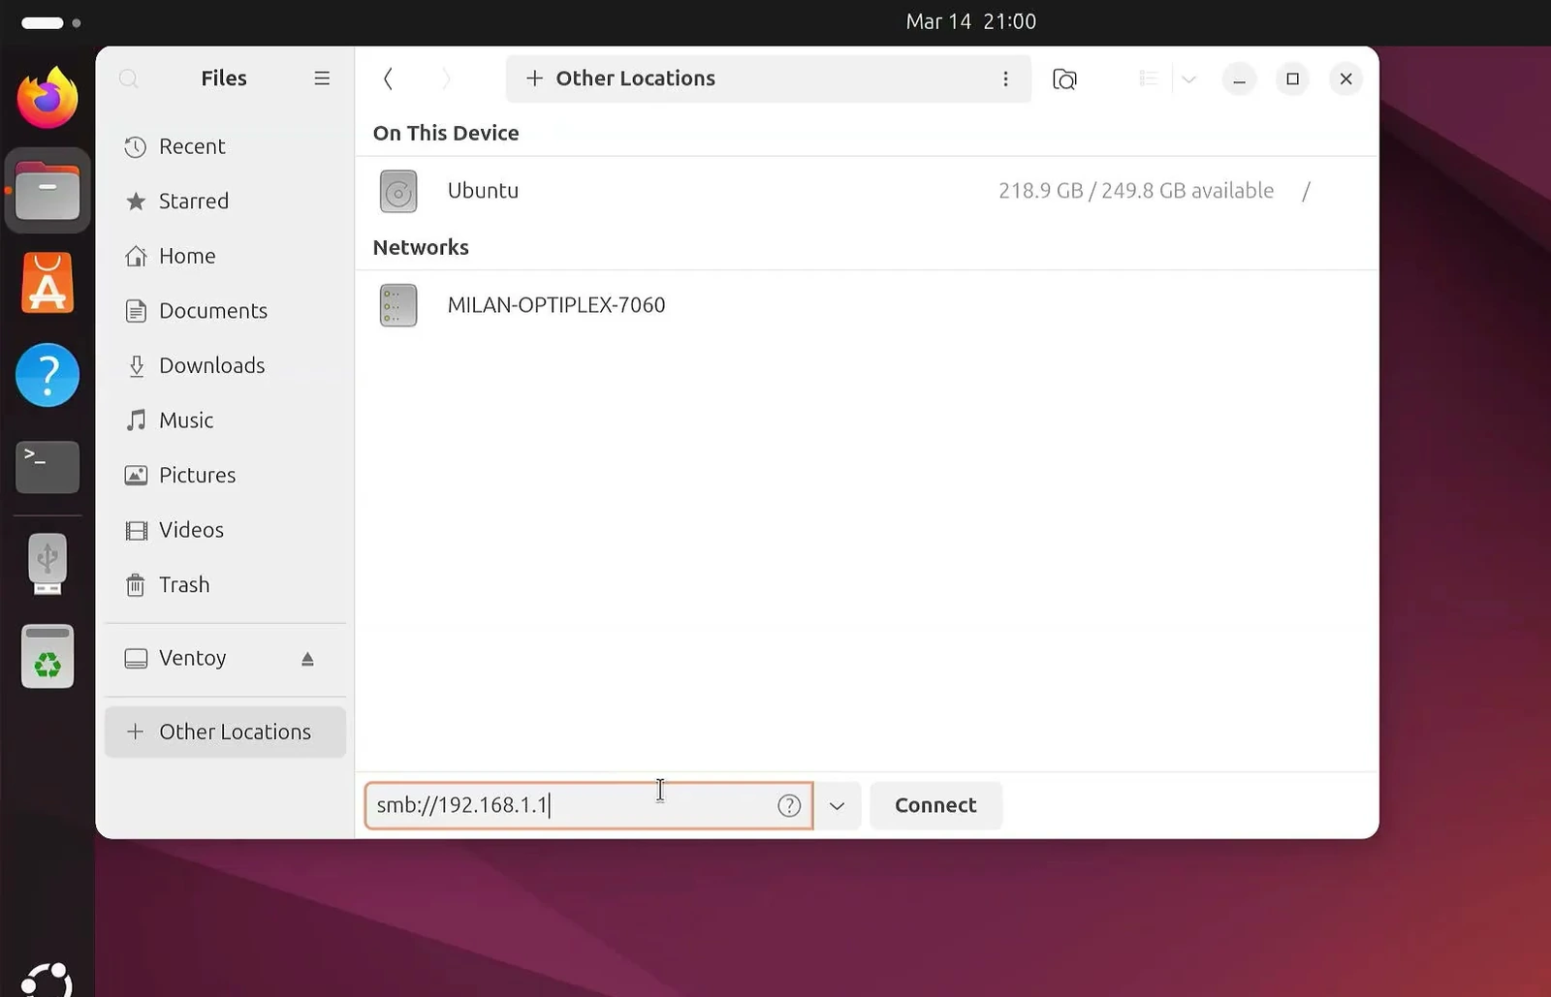
Task: Go to Home folder in sidebar
Action: [x=225, y=256]
